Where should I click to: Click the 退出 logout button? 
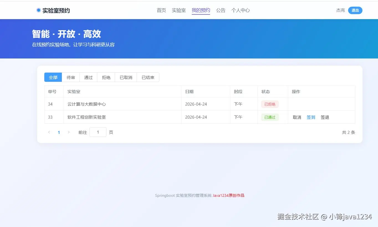(x=355, y=10)
